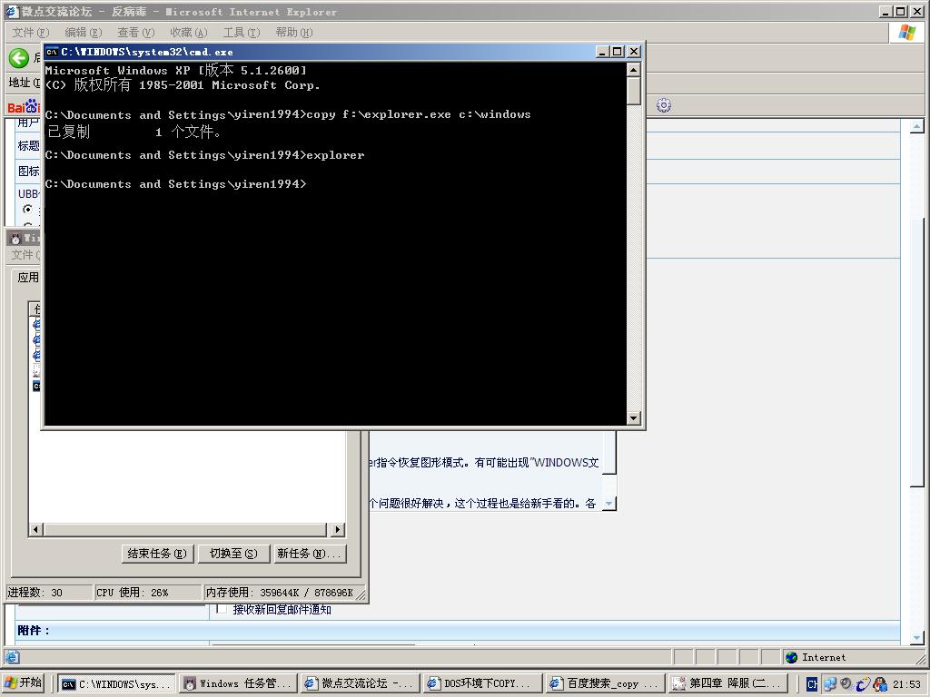Click the Windows flag logo in IE
930x697 pixels.
(x=906, y=33)
